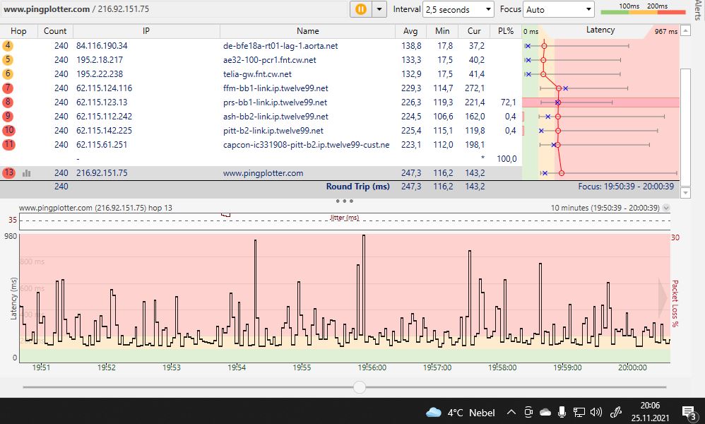Click the microphone tray icon
Viewport: 705px width, 424px height.
(562, 412)
